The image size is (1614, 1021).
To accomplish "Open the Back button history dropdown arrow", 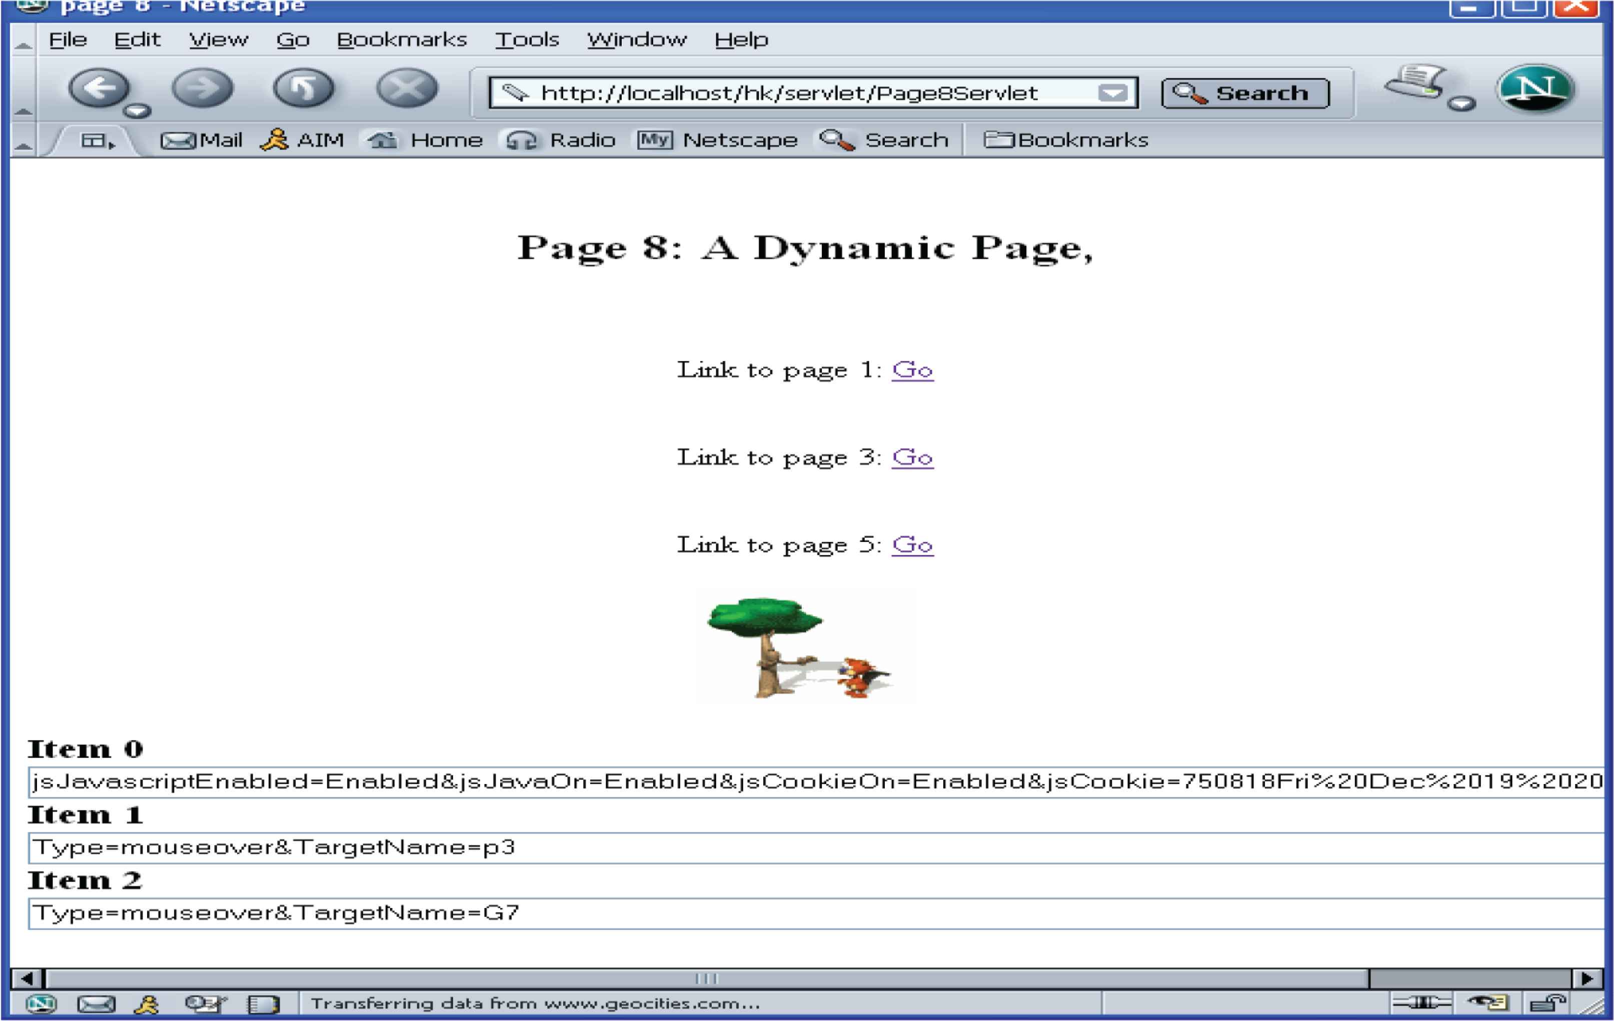I will [138, 110].
